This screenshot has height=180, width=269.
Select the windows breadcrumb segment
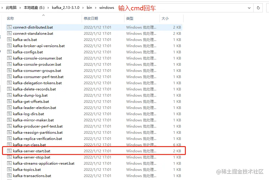coord(107,8)
